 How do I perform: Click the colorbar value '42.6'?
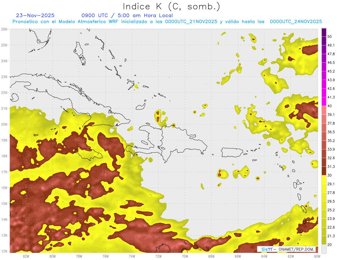331,89
